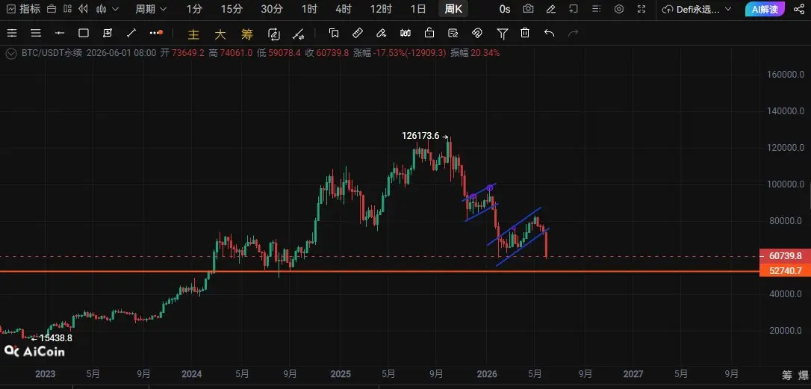Click the 126173.6 high price marker

(425, 136)
